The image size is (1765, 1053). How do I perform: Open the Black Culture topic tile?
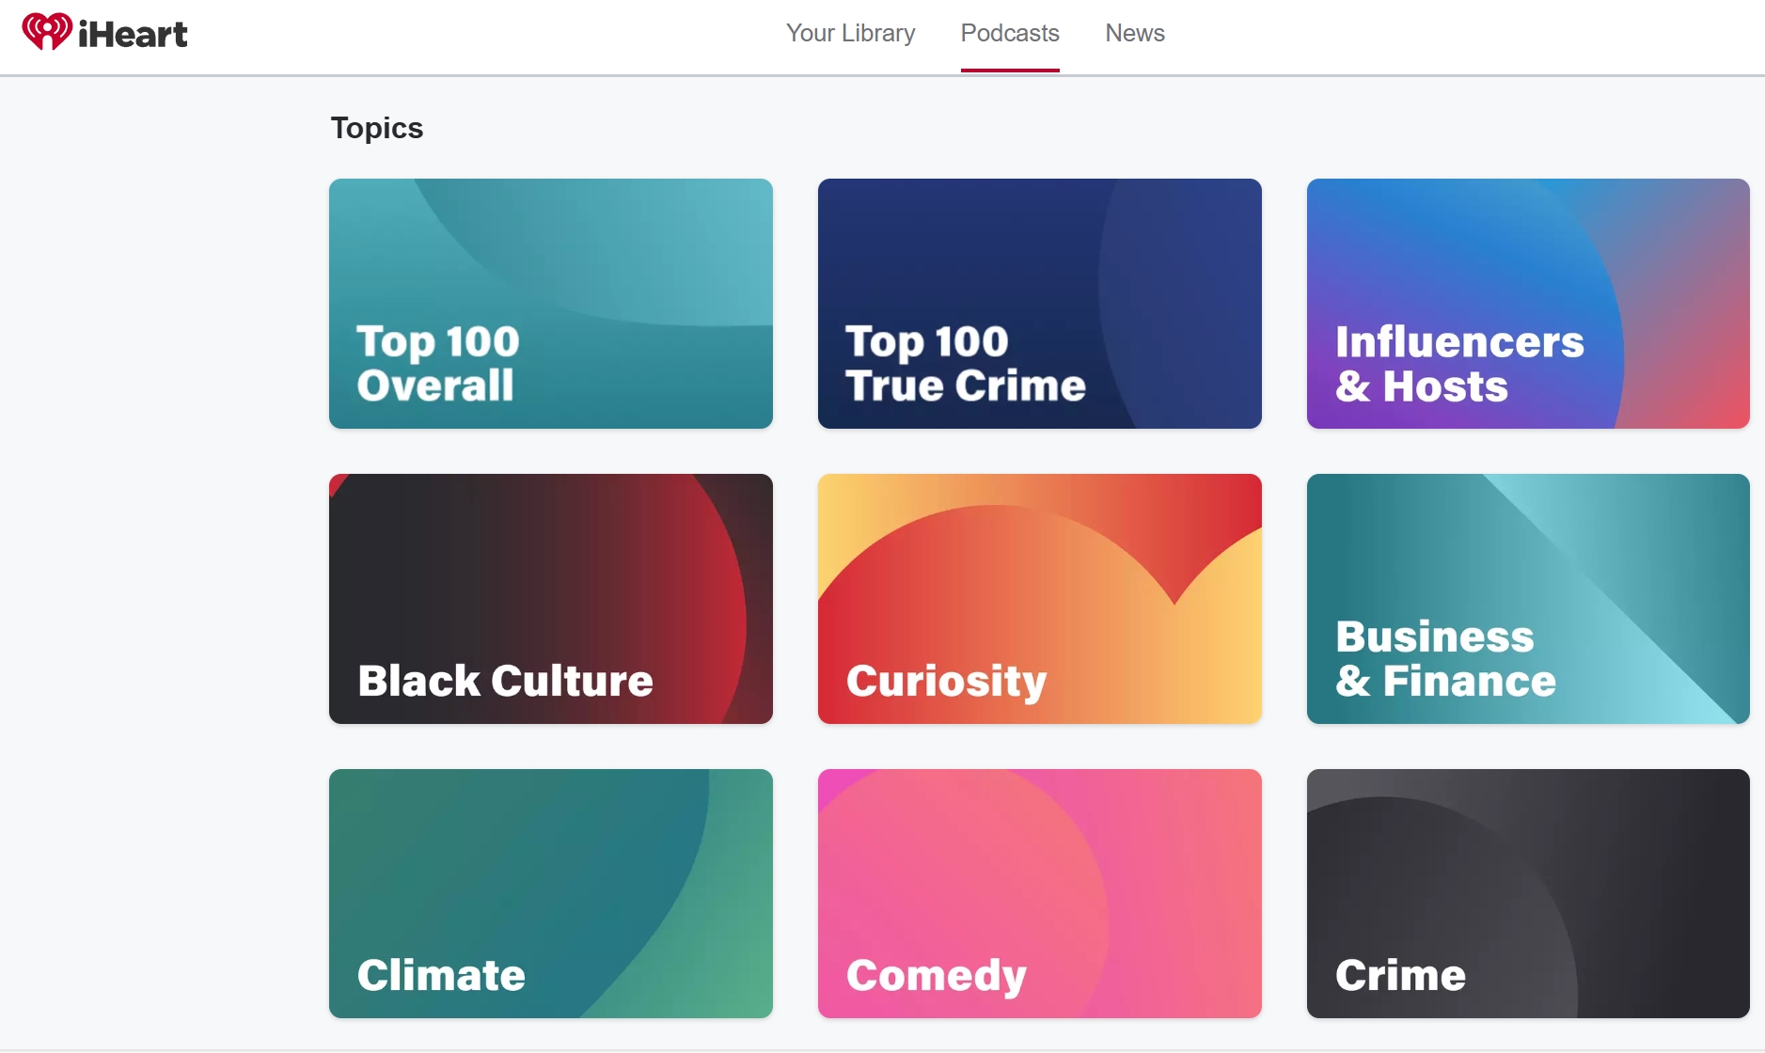pyautogui.click(x=551, y=599)
